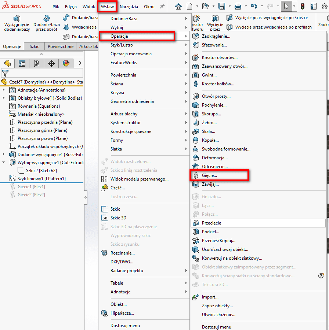Click the pin icon beside Okno menu

(x=162, y=7)
